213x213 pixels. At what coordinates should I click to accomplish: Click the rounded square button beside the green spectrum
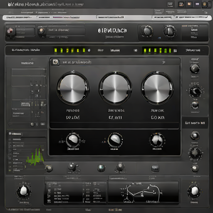point(49,168)
